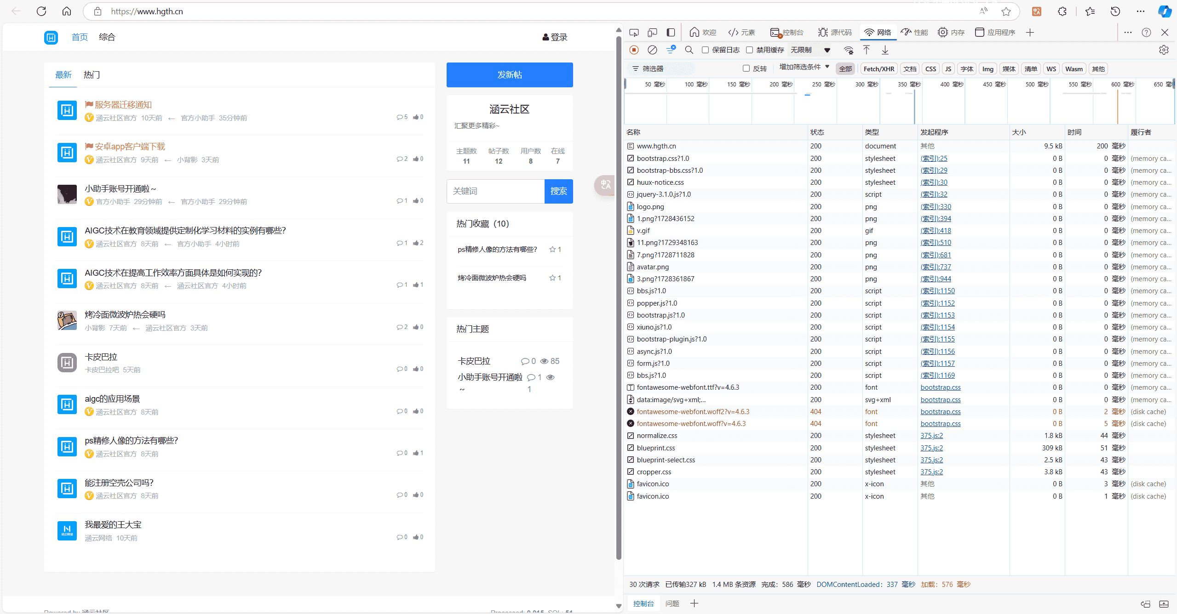Select the JS filter toggle
Viewport: 1177px width, 614px height.
tap(948, 68)
